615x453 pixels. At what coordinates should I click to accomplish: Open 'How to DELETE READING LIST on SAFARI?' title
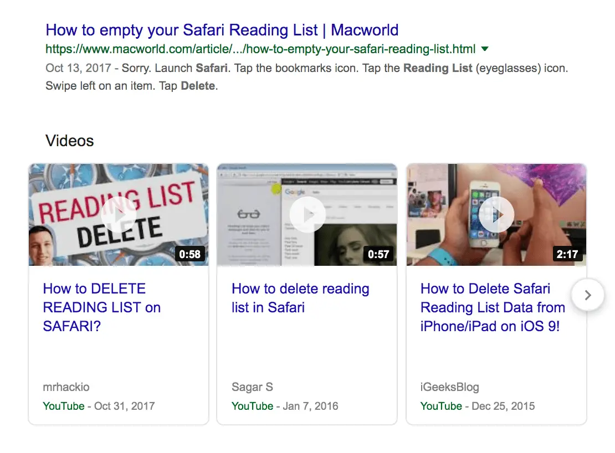click(x=101, y=307)
